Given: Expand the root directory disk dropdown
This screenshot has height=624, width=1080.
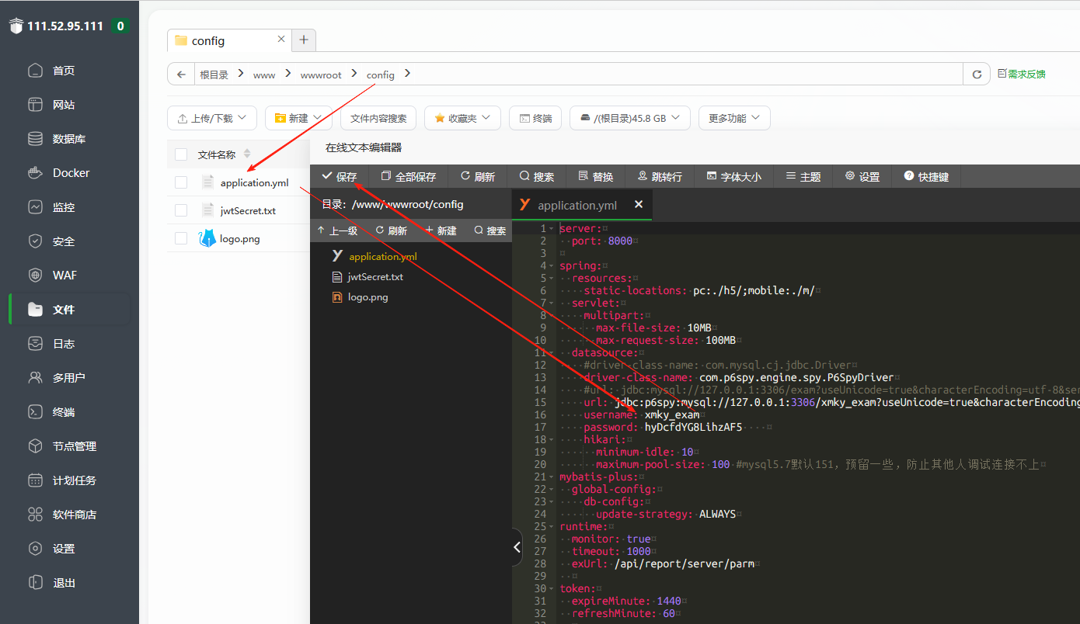Looking at the screenshot, I should [629, 118].
